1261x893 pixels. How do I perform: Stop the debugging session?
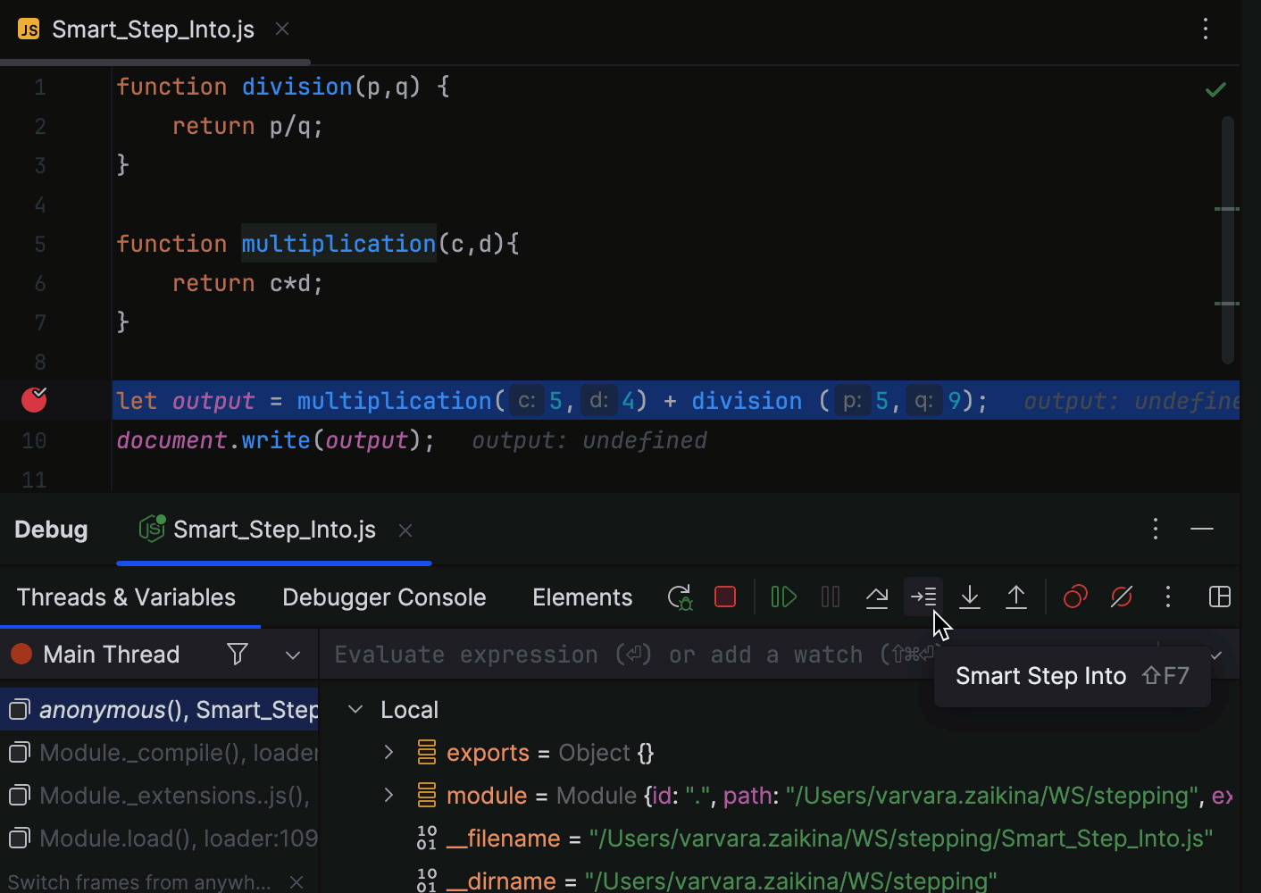tap(725, 597)
